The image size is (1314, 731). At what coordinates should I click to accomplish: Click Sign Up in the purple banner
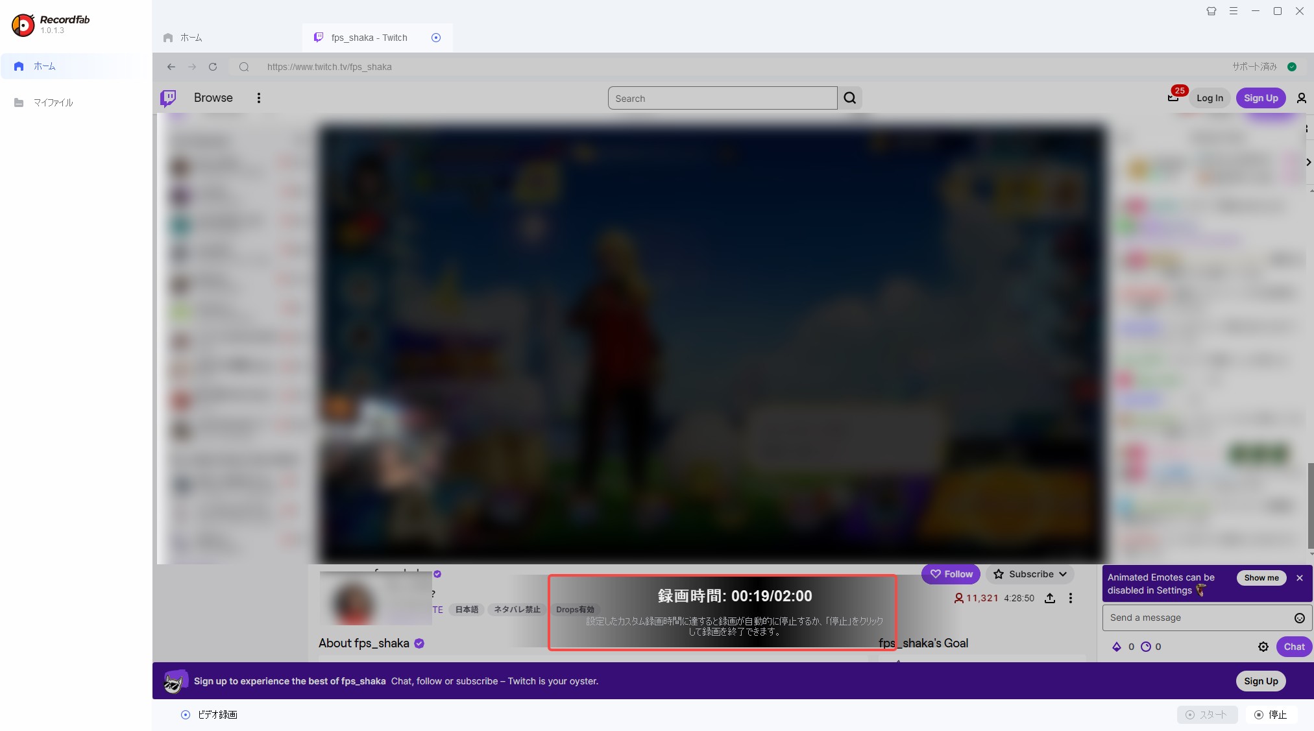[x=1261, y=681]
